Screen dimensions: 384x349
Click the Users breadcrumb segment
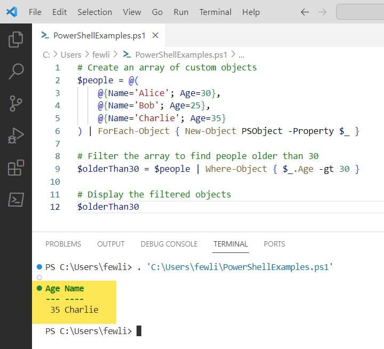71,54
